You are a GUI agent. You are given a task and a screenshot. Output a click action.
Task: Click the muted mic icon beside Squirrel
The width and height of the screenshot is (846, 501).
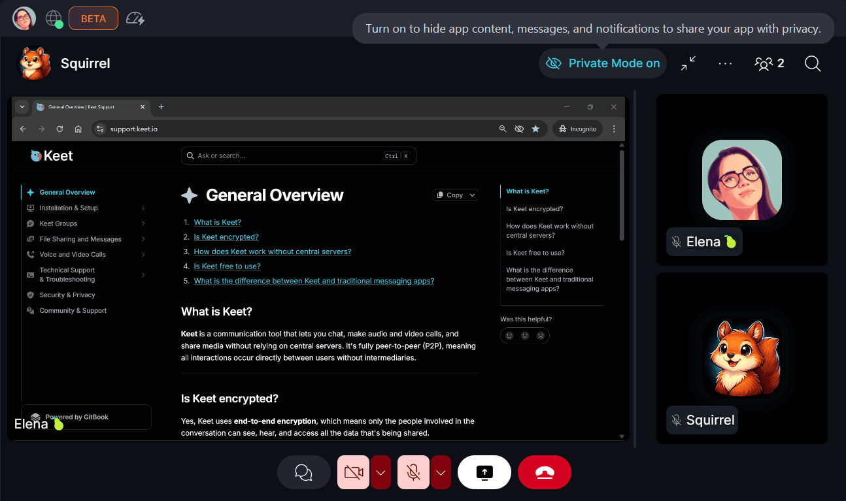point(677,420)
